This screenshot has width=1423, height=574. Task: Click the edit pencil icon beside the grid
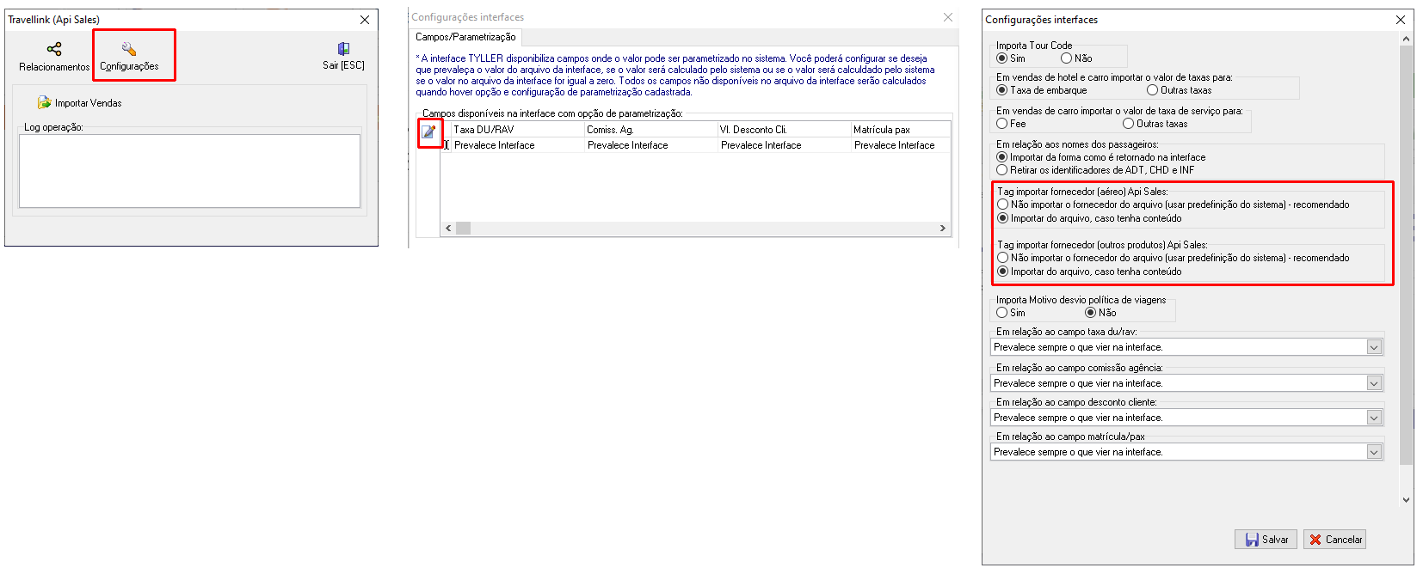point(428,131)
